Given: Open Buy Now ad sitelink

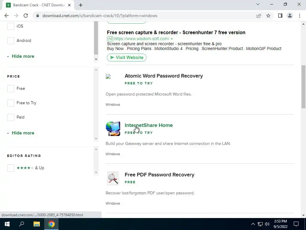Looking at the screenshot, I should (115, 49).
